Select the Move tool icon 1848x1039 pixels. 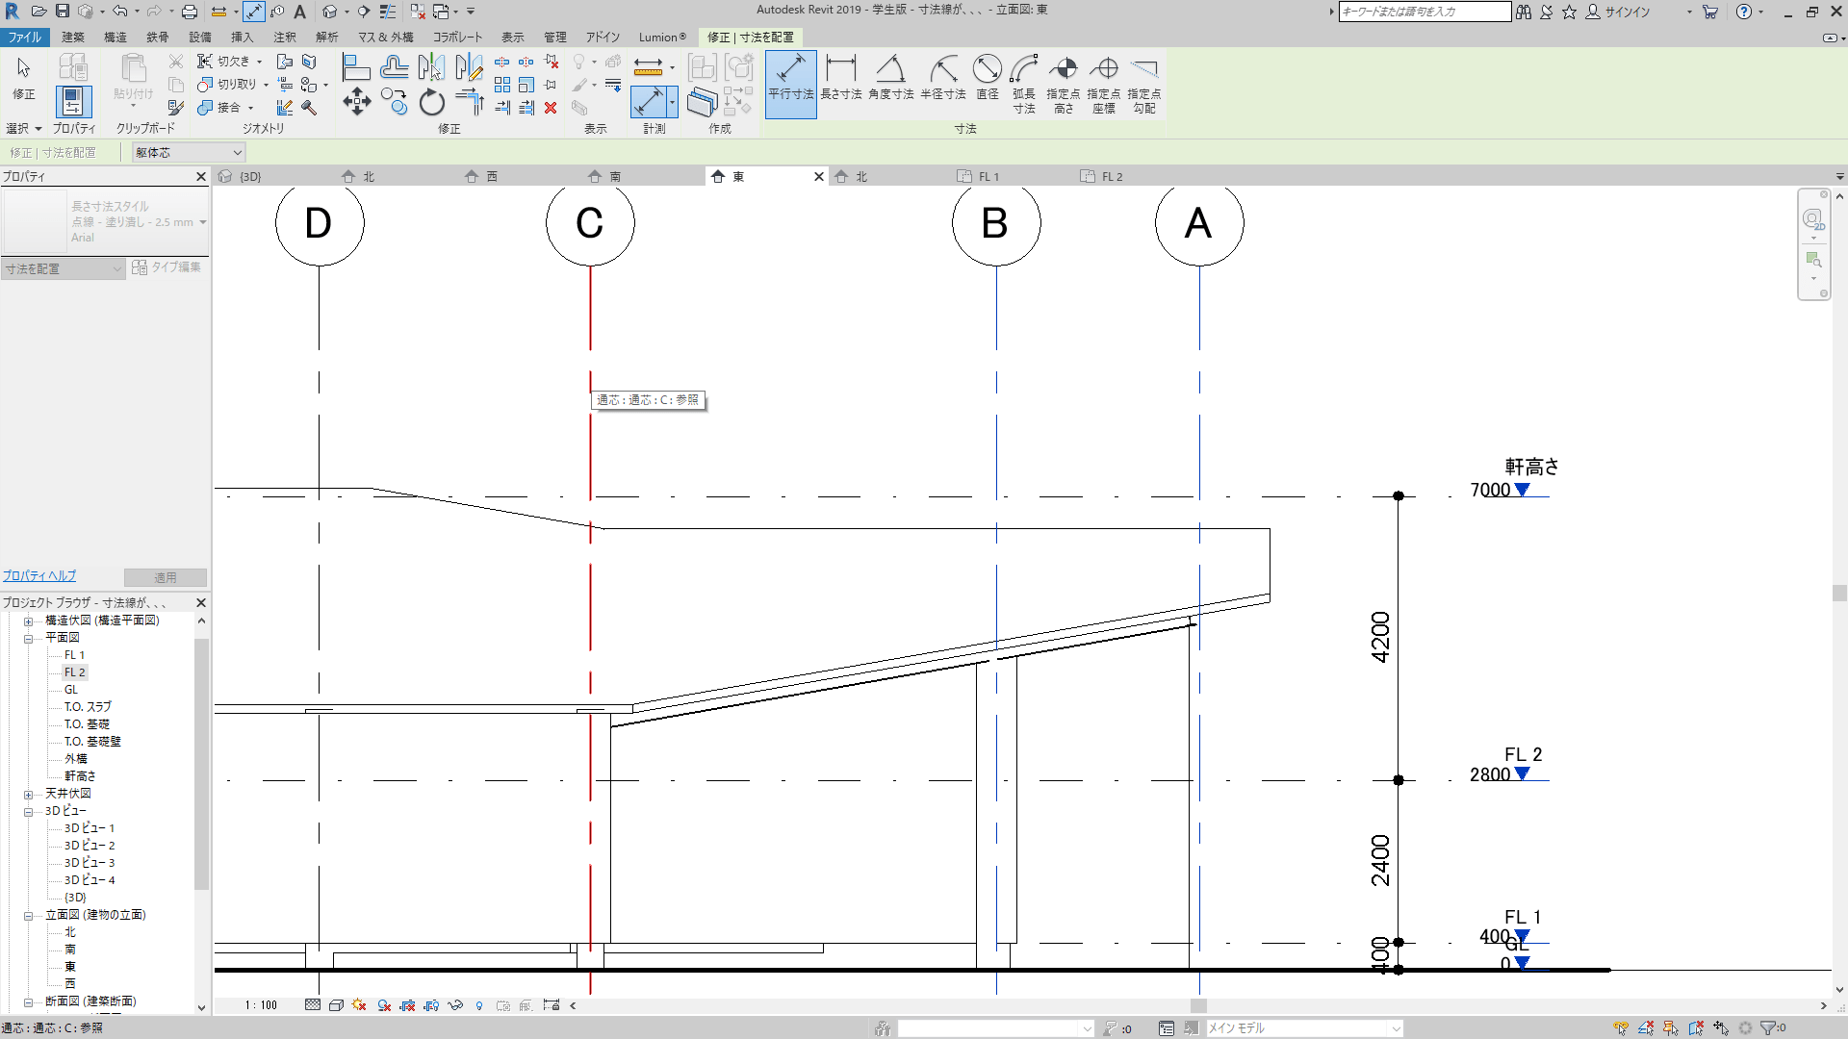coord(356,102)
